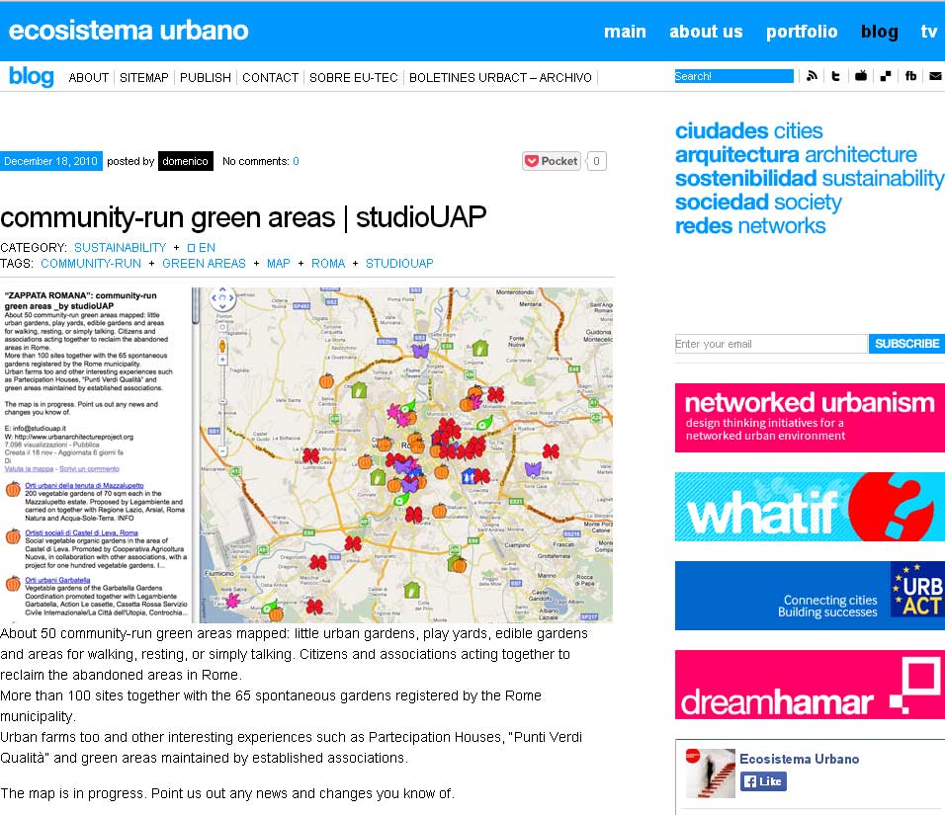Screen dimensions: 945x815
Task: Open the dreamhamar banner
Action: pyautogui.click(x=810, y=685)
